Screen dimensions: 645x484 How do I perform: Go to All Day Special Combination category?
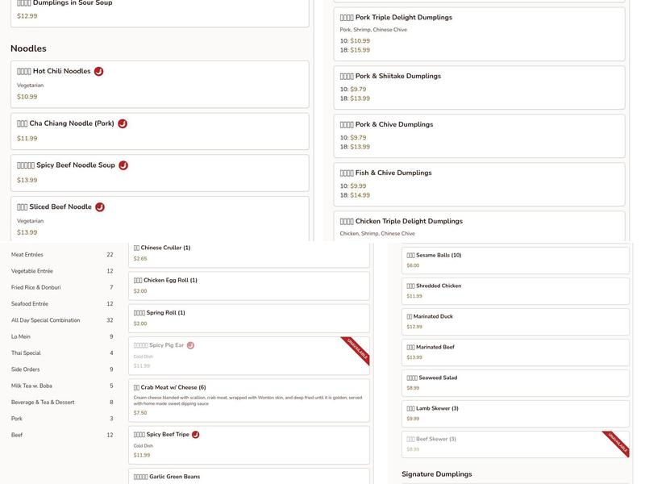coord(45,320)
